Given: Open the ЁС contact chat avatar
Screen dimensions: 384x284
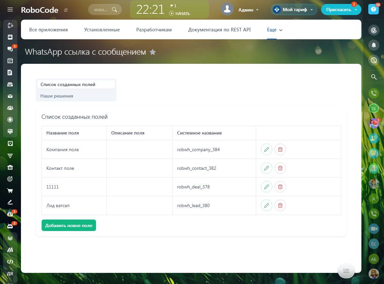Looking at the screenshot, I should click(x=374, y=244).
